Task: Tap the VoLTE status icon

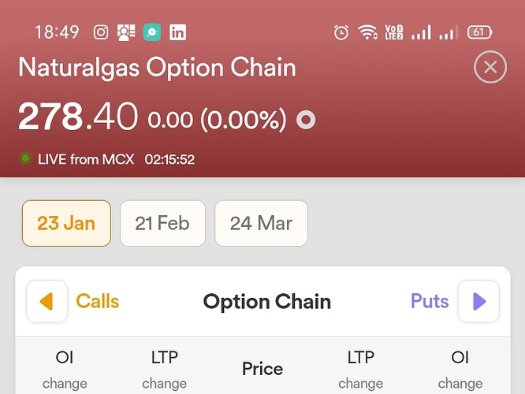Action: coord(394,32)
